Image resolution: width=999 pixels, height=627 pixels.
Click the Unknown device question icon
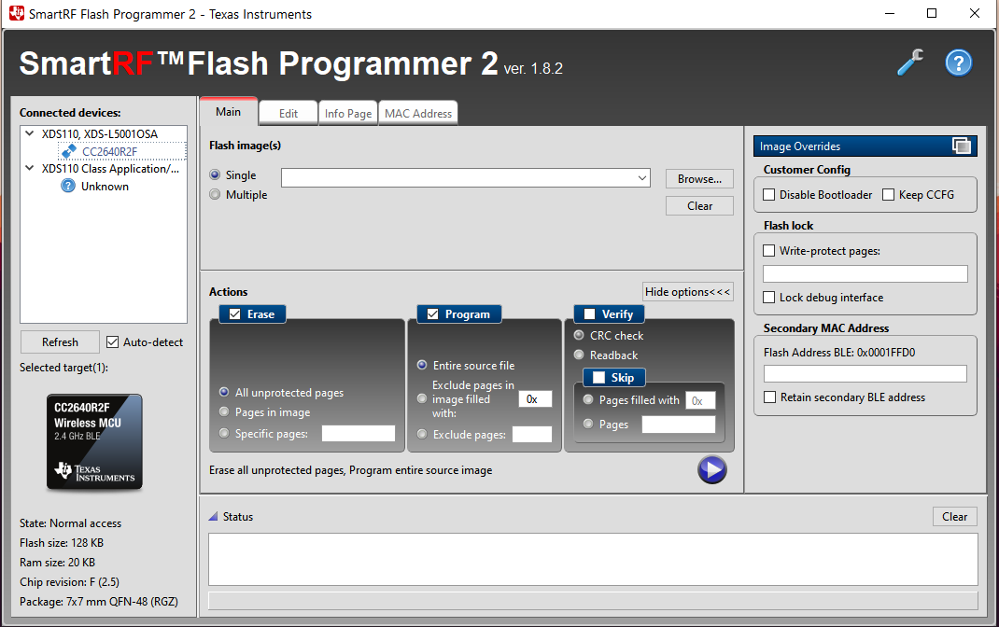pos(67,186)
